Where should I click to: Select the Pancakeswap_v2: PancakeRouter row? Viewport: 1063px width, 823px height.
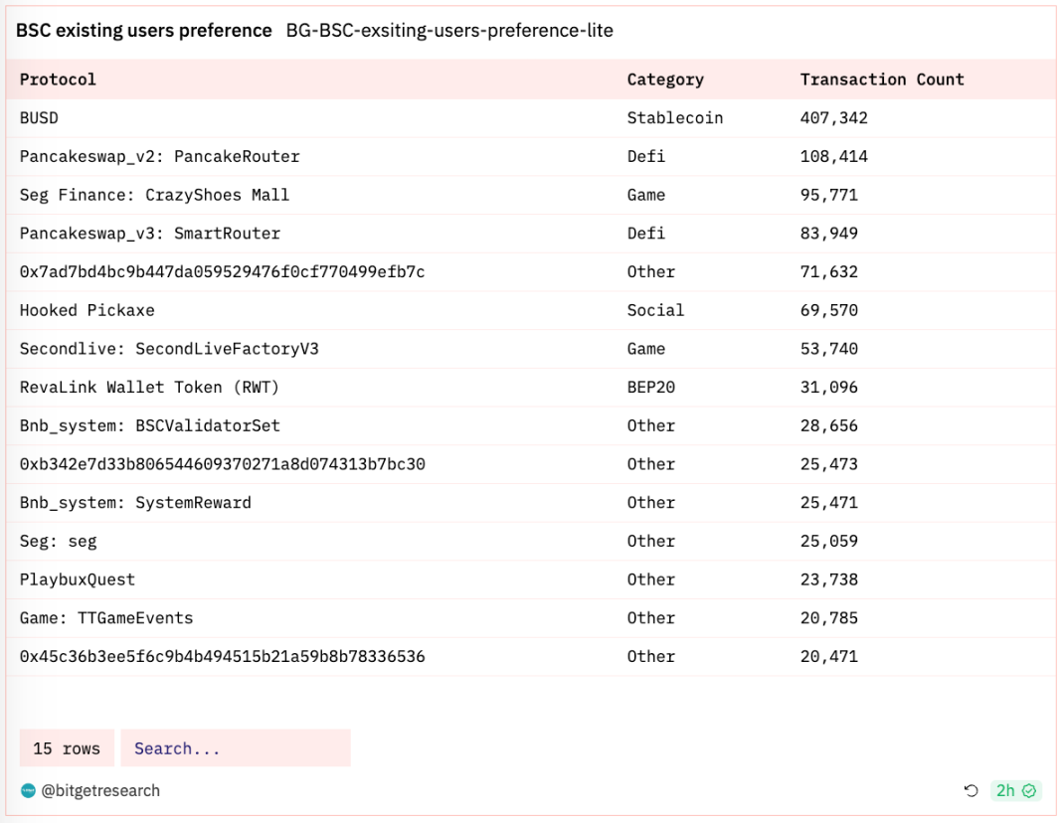click(159, 157)
